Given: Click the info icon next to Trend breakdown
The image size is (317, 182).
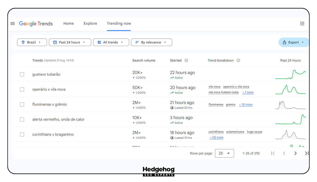Looking at the screenshot, I should click(x=238, y=60).
